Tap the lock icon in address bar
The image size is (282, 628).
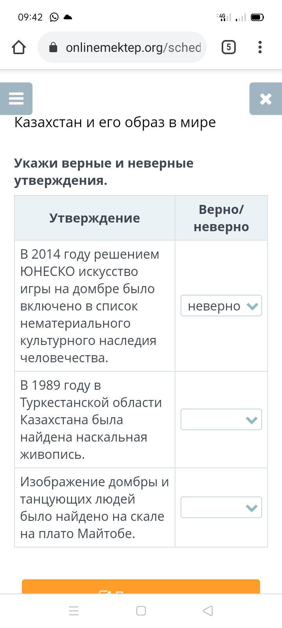[x=53, y=47]
